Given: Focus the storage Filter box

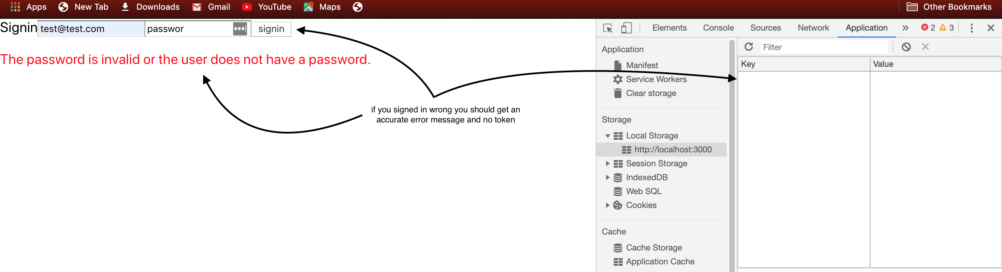Looking at the screenshot, I should [824, 47].
